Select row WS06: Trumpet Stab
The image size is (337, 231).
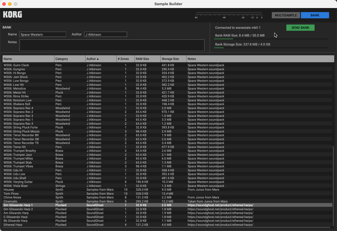pos(167,162)
